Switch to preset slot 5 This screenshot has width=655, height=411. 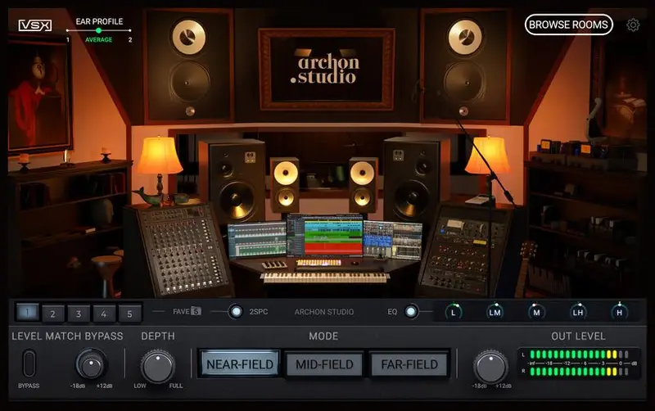coord(129,313)
